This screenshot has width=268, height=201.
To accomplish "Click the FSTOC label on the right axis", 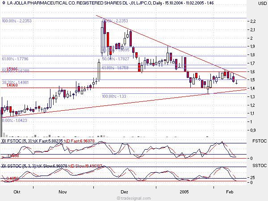I will point(260,141).
